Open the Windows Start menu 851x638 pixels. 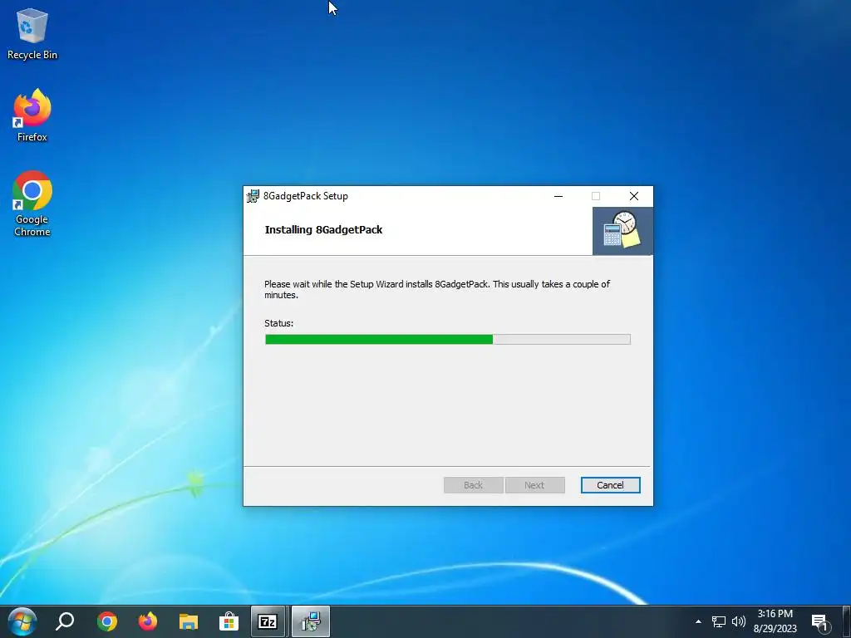point(22,621)
